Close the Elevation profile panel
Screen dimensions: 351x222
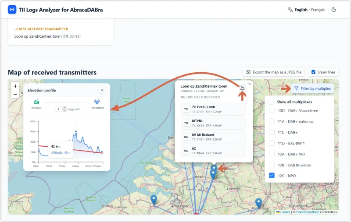(102, 90)
